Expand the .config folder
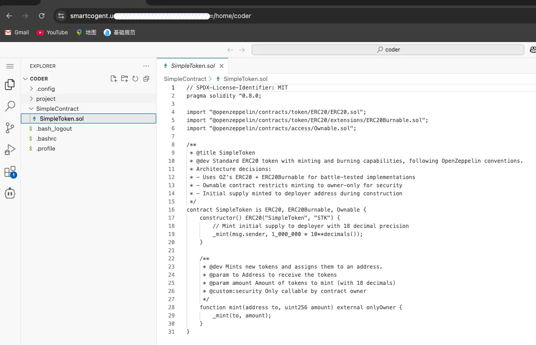536x345 pixels. click(89, 89)
